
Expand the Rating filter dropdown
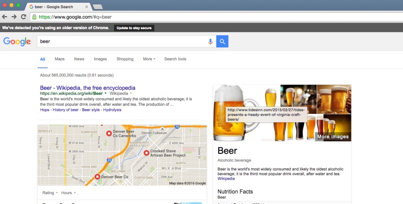pos(50,193)
